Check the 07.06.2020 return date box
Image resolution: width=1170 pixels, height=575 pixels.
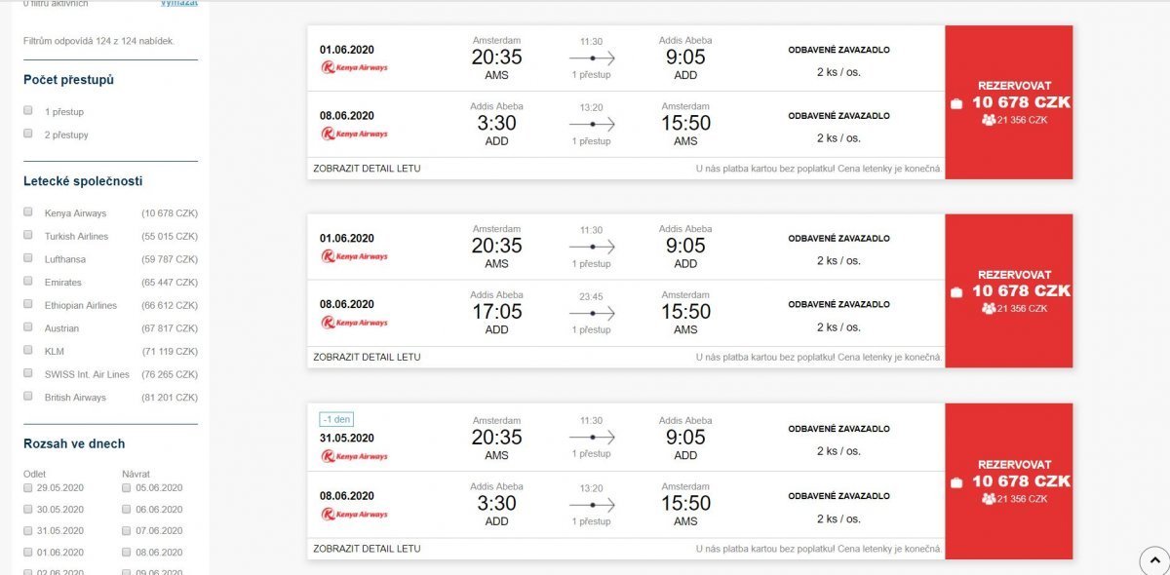(x=128, y=530)
